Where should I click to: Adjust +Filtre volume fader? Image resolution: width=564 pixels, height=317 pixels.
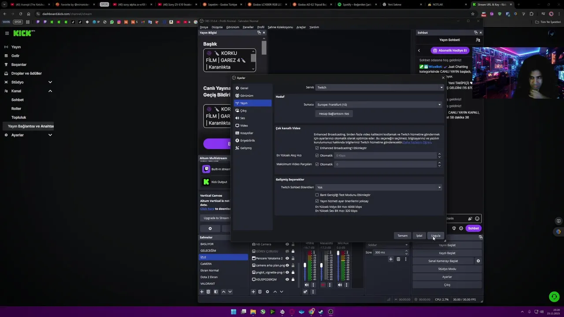305,265
